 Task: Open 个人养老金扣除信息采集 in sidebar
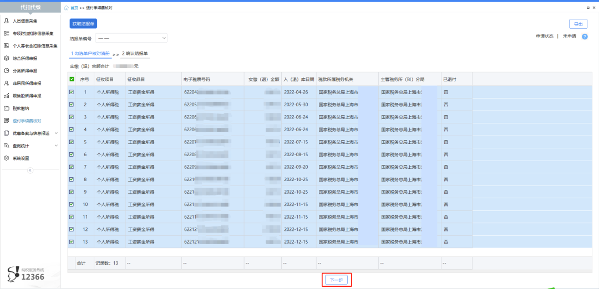35,46
